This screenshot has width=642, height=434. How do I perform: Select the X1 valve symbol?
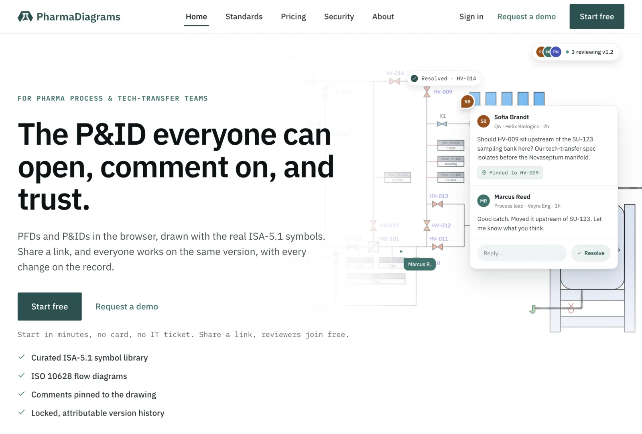click(442, 124)
